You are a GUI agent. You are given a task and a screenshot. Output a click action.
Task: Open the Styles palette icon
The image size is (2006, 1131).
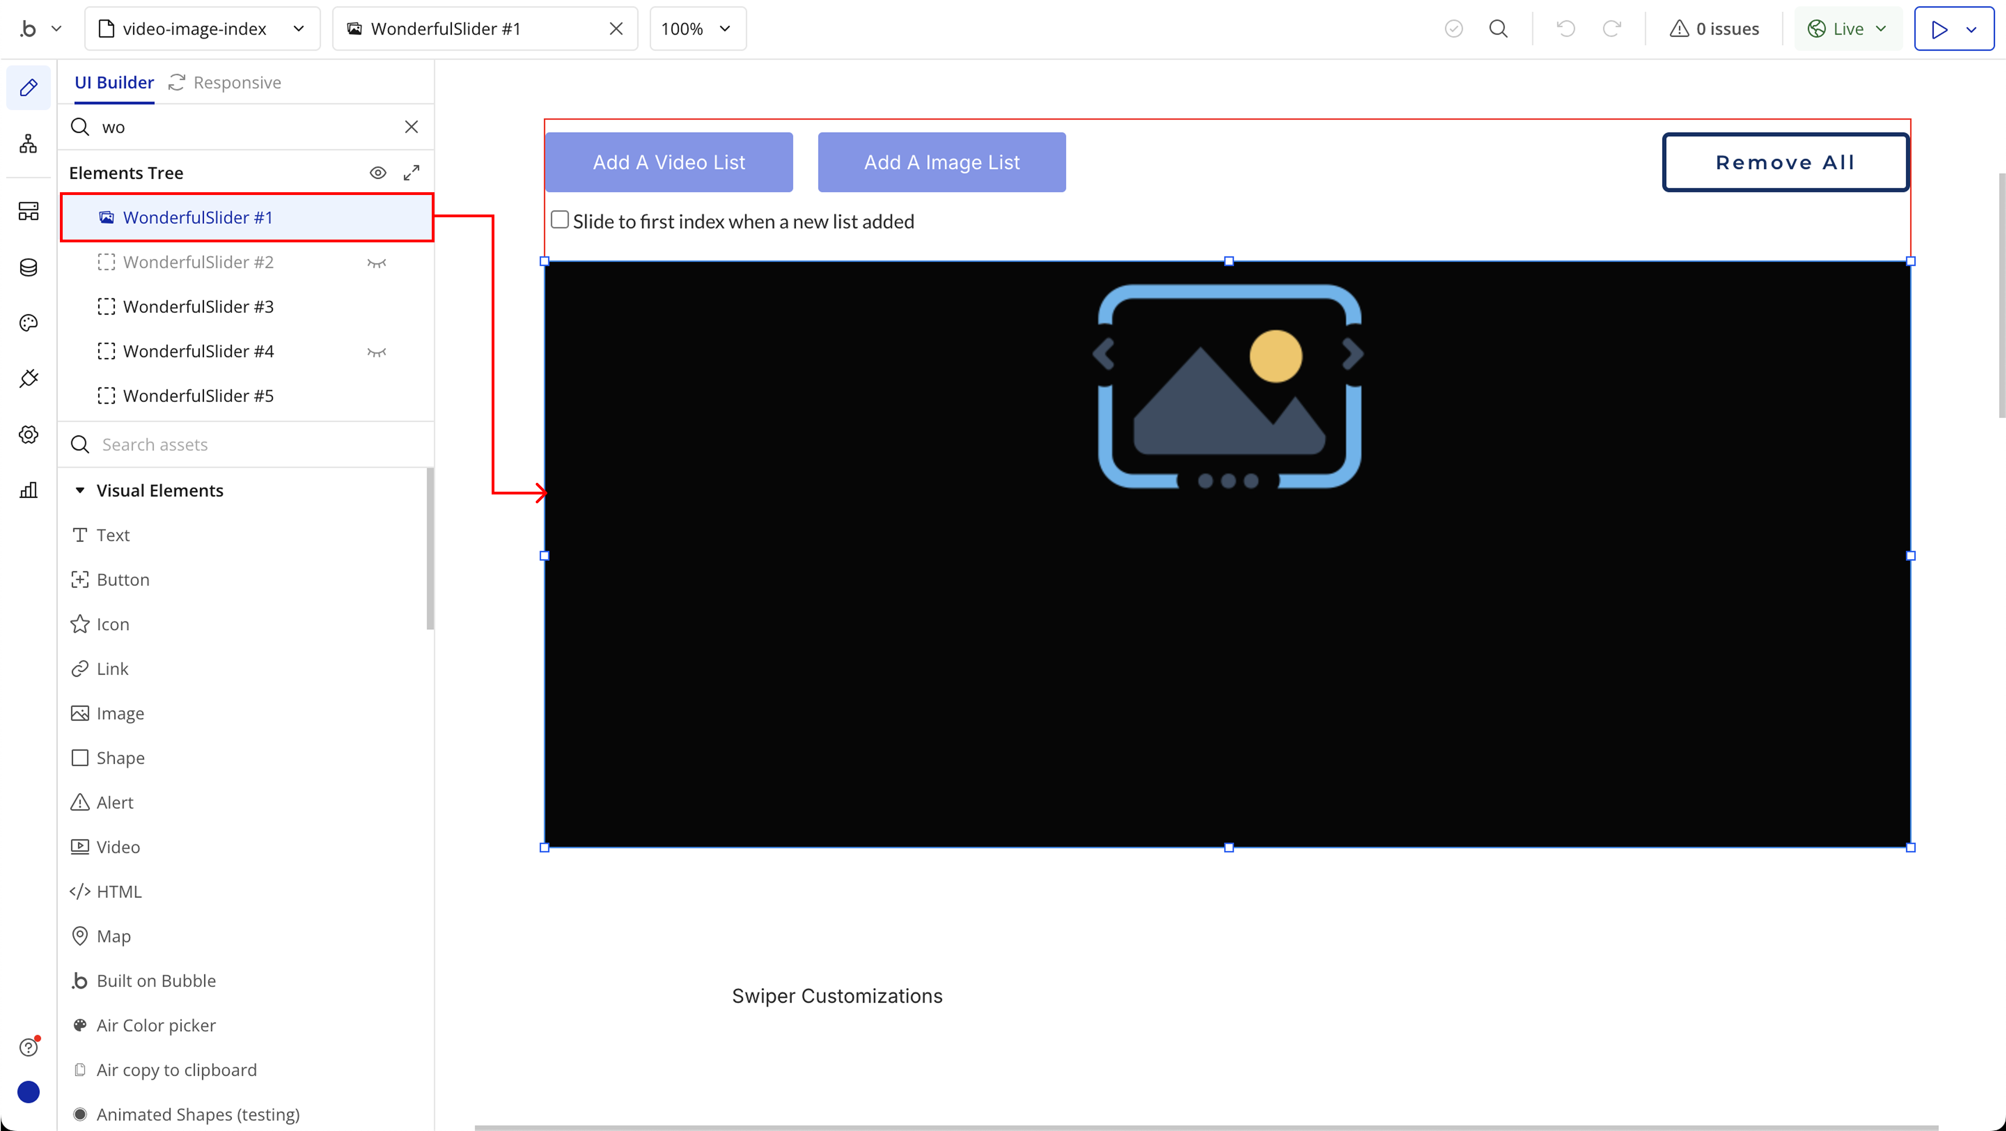[x=28, y=323]
